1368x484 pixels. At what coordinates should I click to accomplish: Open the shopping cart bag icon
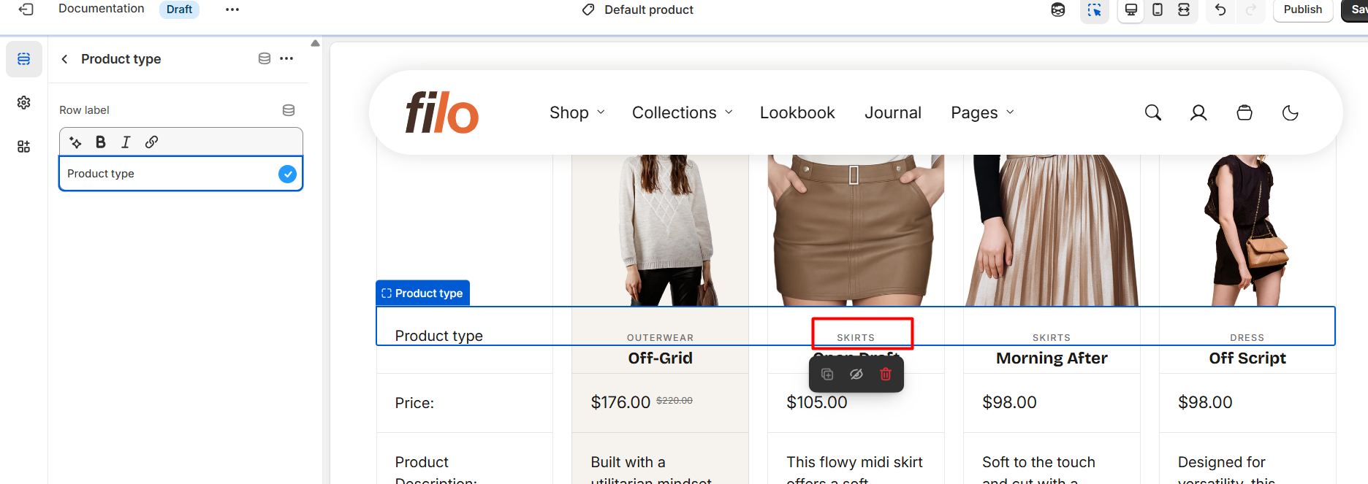(1244, 112)
